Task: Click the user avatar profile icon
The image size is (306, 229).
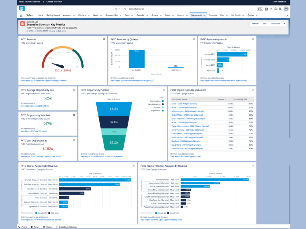Action: coord(286,9)
